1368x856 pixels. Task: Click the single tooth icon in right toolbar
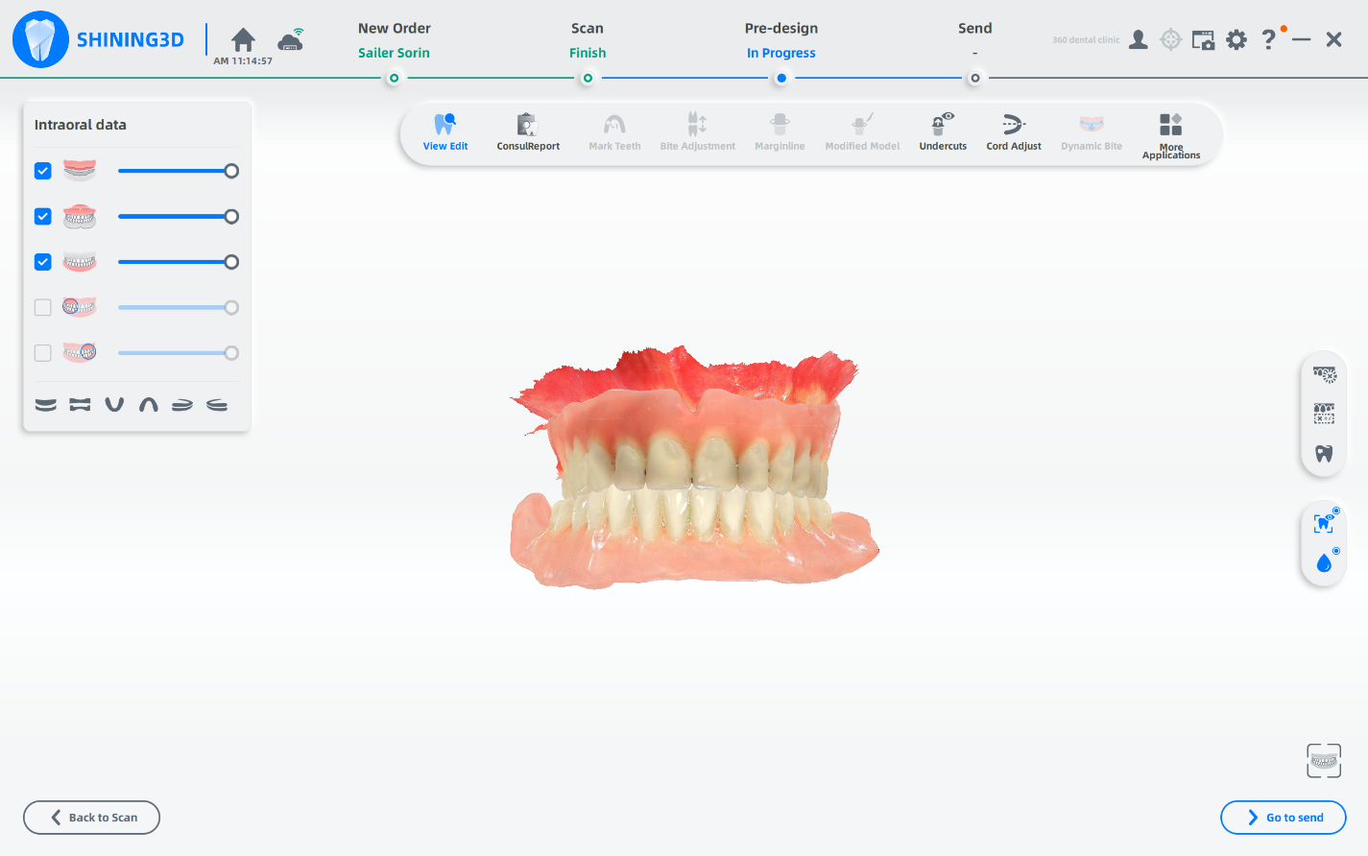[1324, 454]
